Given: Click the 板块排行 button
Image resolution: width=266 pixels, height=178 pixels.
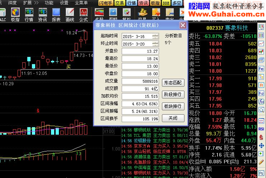Looking at the screenshot, I should 173,106.
